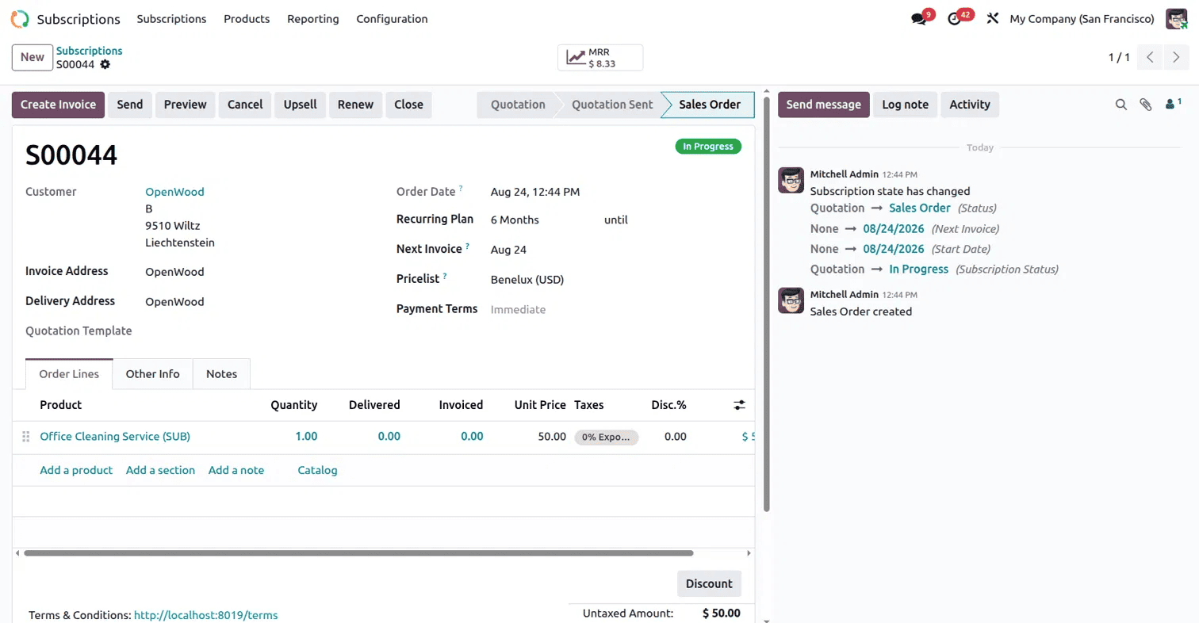The width and height of the screenshot is (1199, 623).
Task: Click the horizontal scrollbar under order lines
Action: click(358, 553)
